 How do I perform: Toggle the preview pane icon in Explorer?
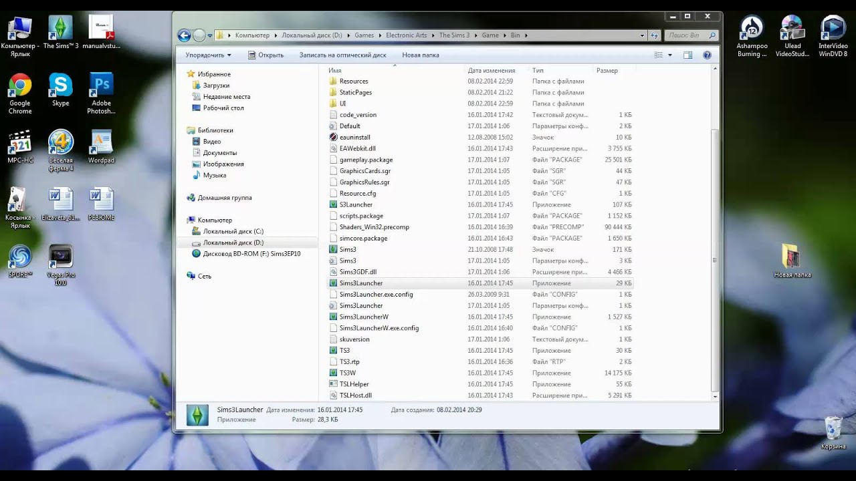click(x=688, y=55)
